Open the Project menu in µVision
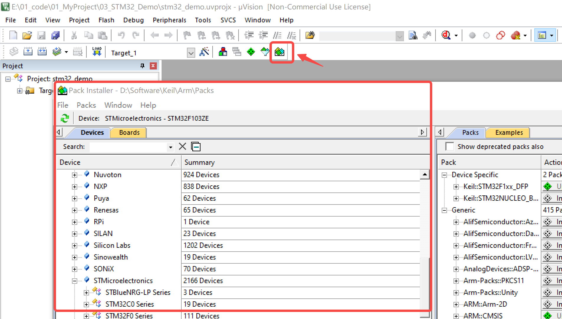Viewport: 562px width, 319px height. pyautogui.click(x=79, y=20)
